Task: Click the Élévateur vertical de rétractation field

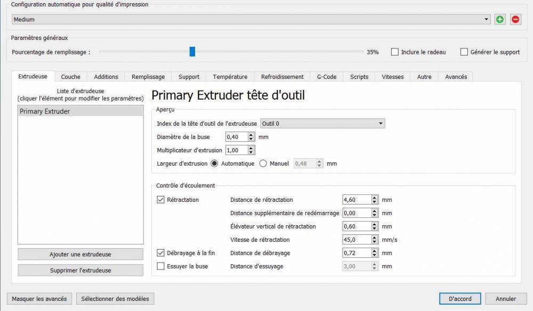Action: (x=357, y=226)
